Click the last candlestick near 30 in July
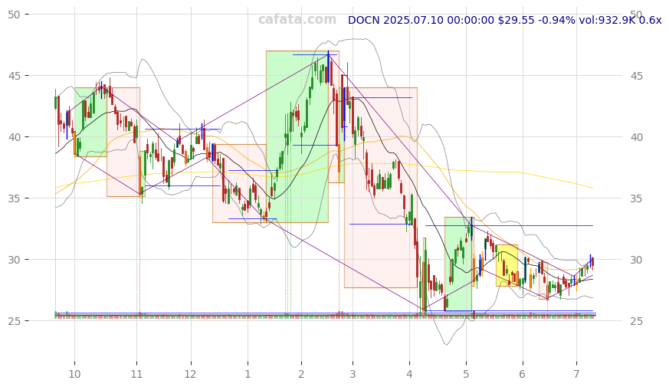Image resolution: width=669 pixels, height=387 pixels. tap(592, 262)
